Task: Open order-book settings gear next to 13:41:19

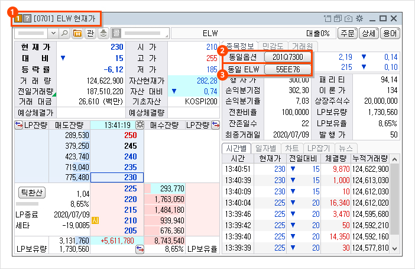Action: 140,124
